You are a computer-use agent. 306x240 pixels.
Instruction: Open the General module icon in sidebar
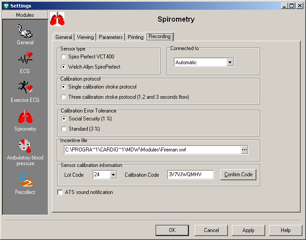click(25, 31)
